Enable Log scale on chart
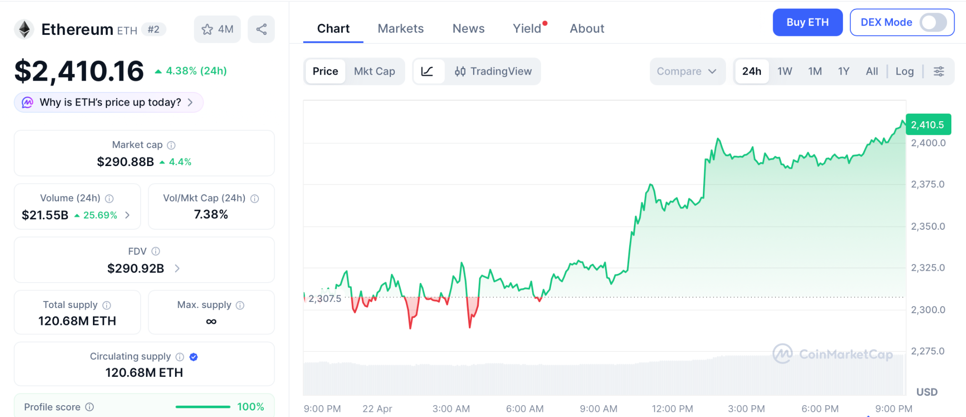This screenshot has height=417, width=966. [x=904, y=71]
